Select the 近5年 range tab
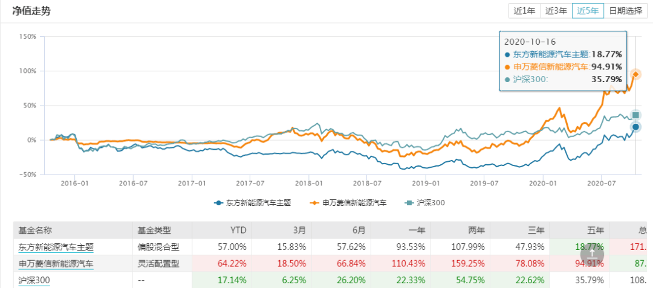This screenshot has height=288, width=653. (x=588, y=11)
